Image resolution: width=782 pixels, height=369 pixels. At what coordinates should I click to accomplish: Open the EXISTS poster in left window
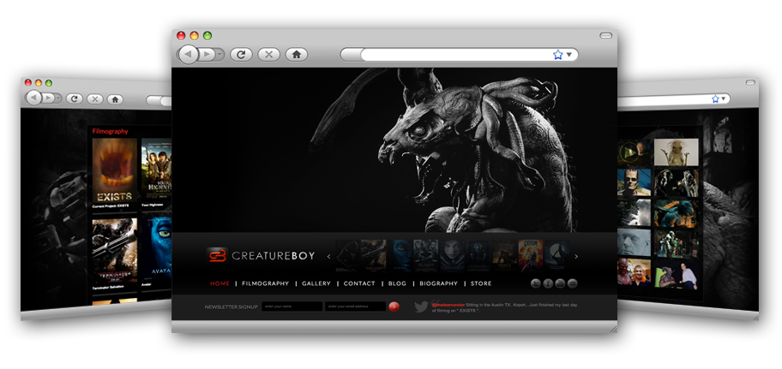coord(115,170)
